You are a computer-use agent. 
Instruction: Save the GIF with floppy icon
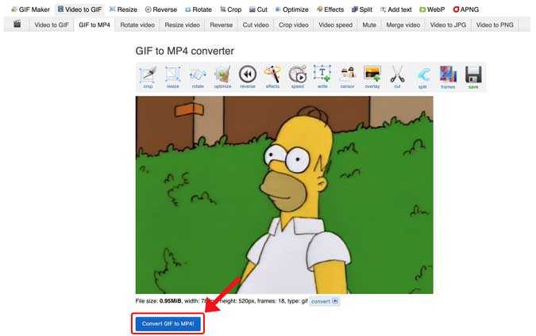(473, 77)
